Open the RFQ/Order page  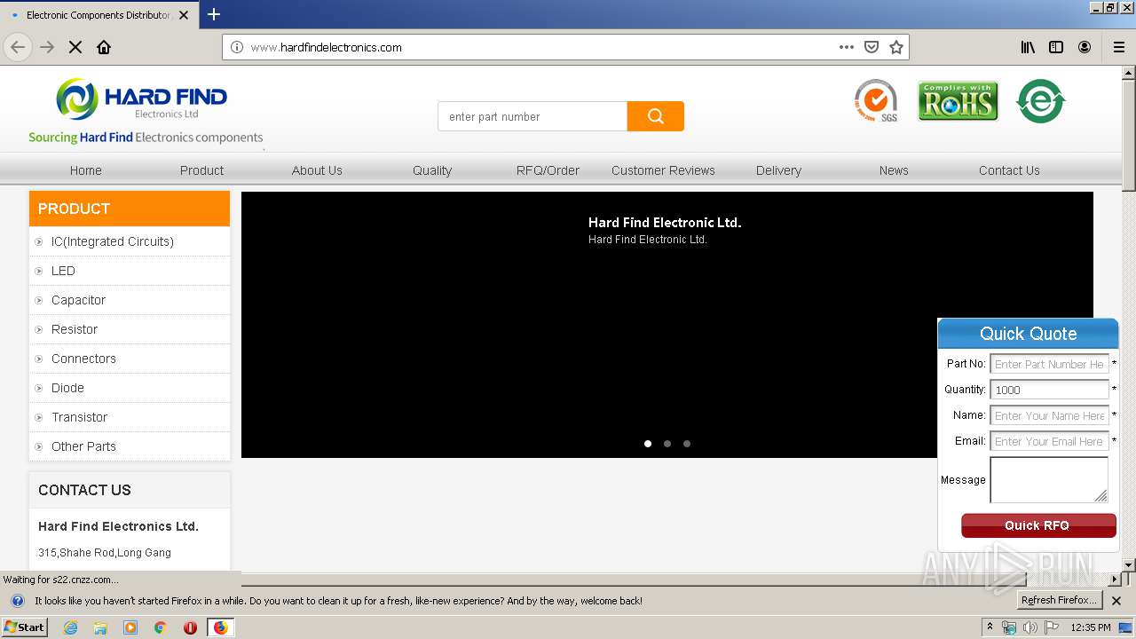coord(548,170)
